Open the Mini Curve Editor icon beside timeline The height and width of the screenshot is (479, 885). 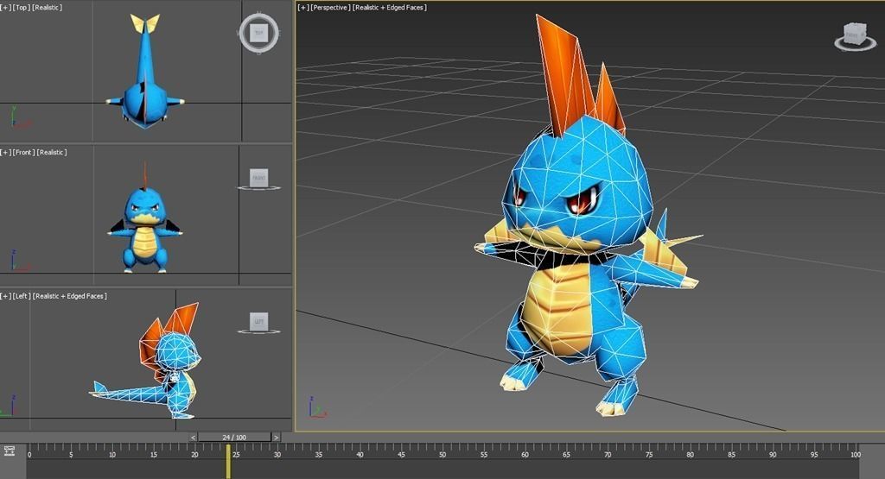[9, 451]
